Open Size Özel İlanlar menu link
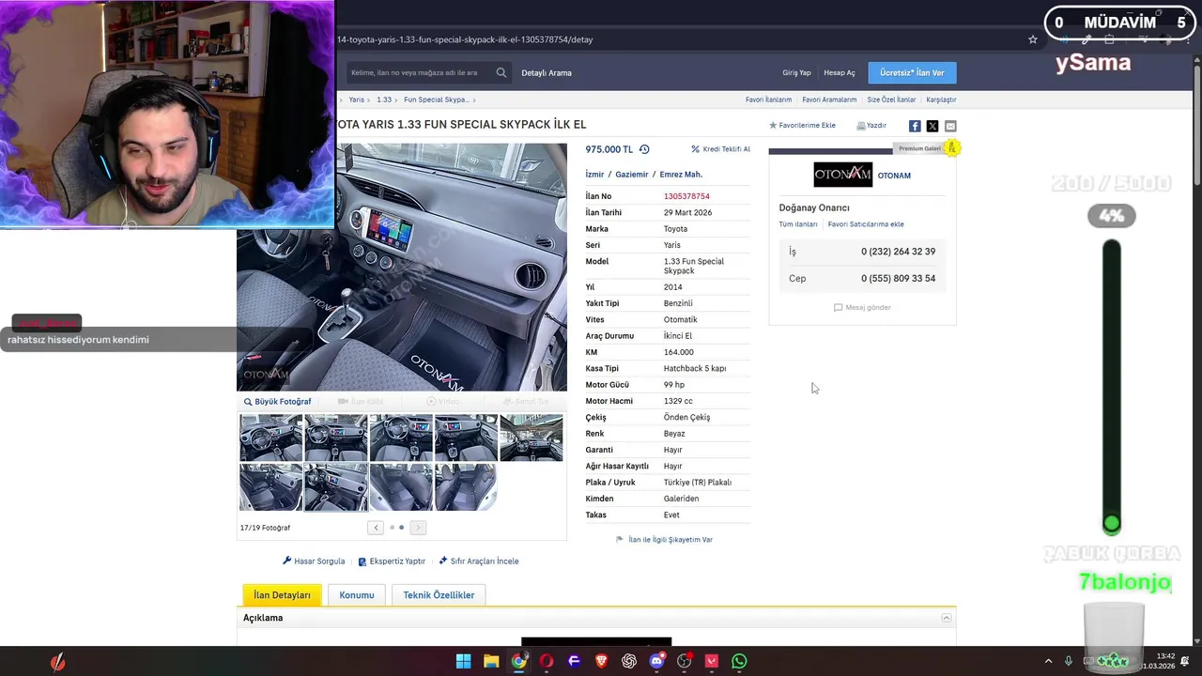 point(891,100)
